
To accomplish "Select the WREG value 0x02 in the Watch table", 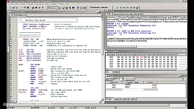I will [154, 87].
